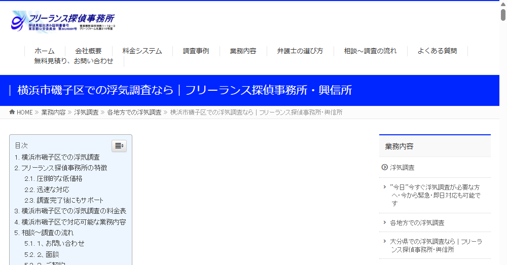This screenshot has width=507, height=265.
Task: Jump to フリーランス探偵事務所の特徴 section
Action: click(64, 168)
